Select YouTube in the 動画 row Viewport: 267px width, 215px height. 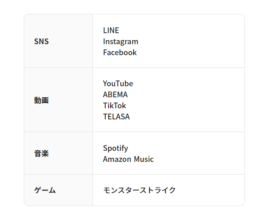118,84
